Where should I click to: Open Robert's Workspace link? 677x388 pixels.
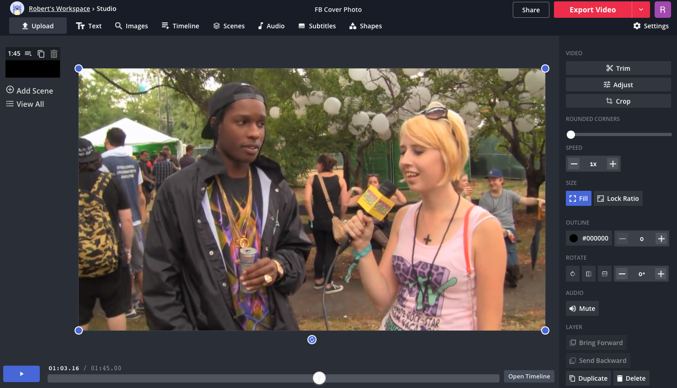pyautogui.click(x=59, y=9)
